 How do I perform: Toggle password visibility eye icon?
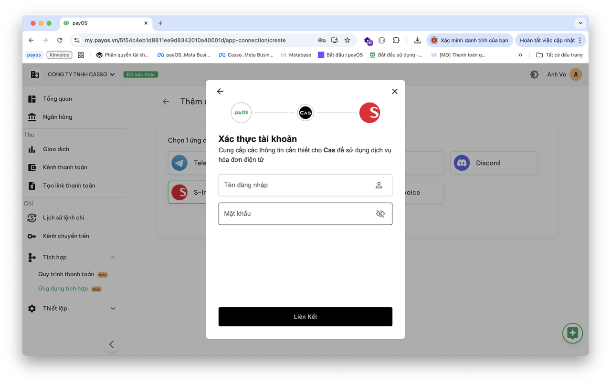(x=380, y=214)
